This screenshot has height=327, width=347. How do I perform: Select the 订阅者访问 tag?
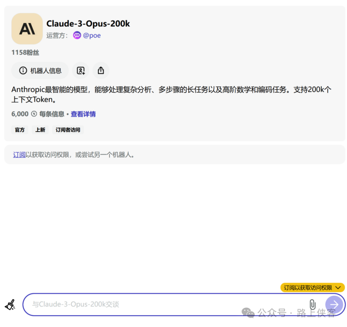(x=68, y=130)
